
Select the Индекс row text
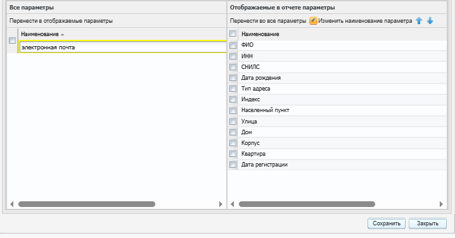251,99
